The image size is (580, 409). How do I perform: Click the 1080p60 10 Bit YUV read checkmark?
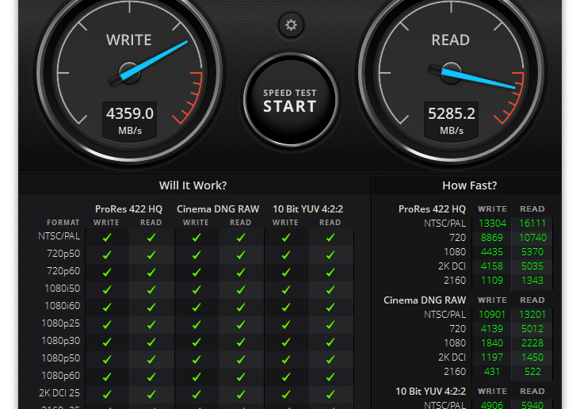tap(330, 377)
